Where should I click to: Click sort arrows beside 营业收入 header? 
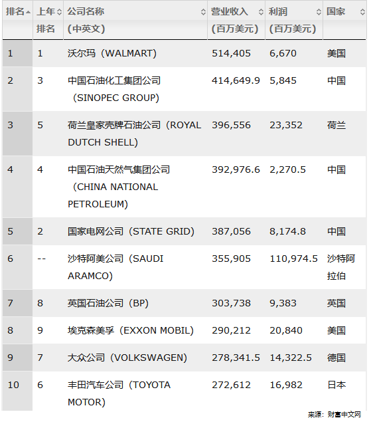point(261,12)
